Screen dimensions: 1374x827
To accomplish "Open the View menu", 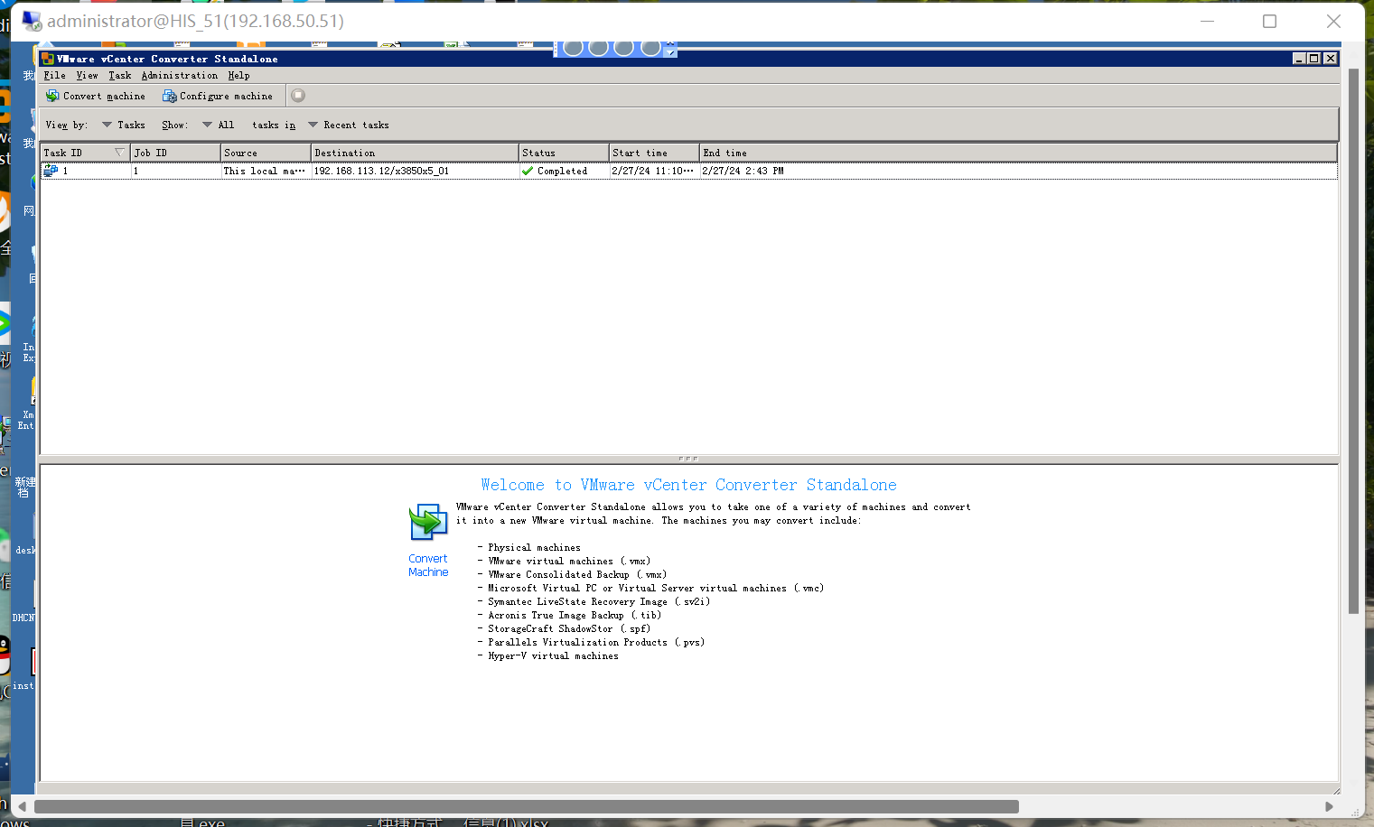I will 87,76.
